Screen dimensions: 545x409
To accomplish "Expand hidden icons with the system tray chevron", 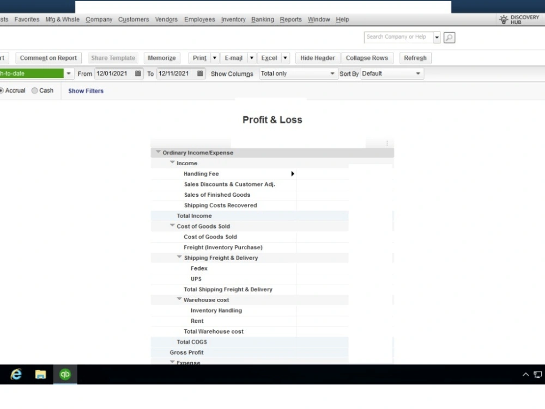I will 525,375.
